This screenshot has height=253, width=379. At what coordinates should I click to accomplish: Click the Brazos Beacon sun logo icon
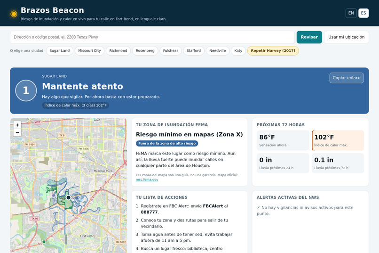tap(14, 14)
